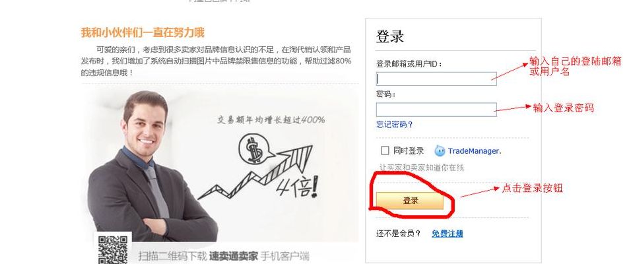This screenshot has height=264, width=633.
Task: Click the red 点击登录按钮 annotation
Action: coord(532,188)
